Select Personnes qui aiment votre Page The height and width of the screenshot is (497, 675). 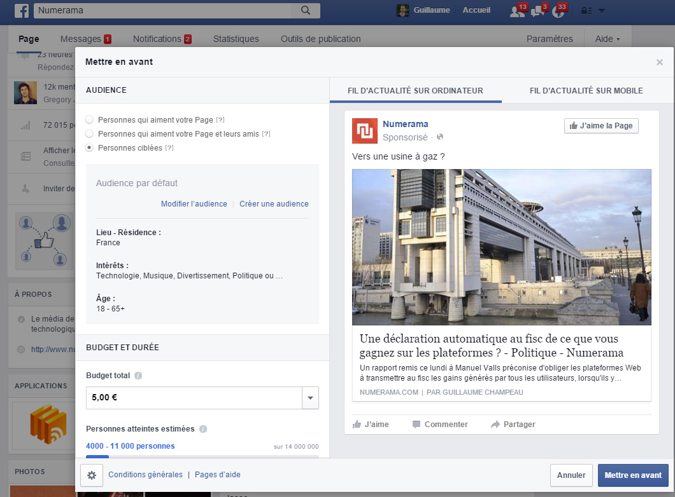point(89,119)
